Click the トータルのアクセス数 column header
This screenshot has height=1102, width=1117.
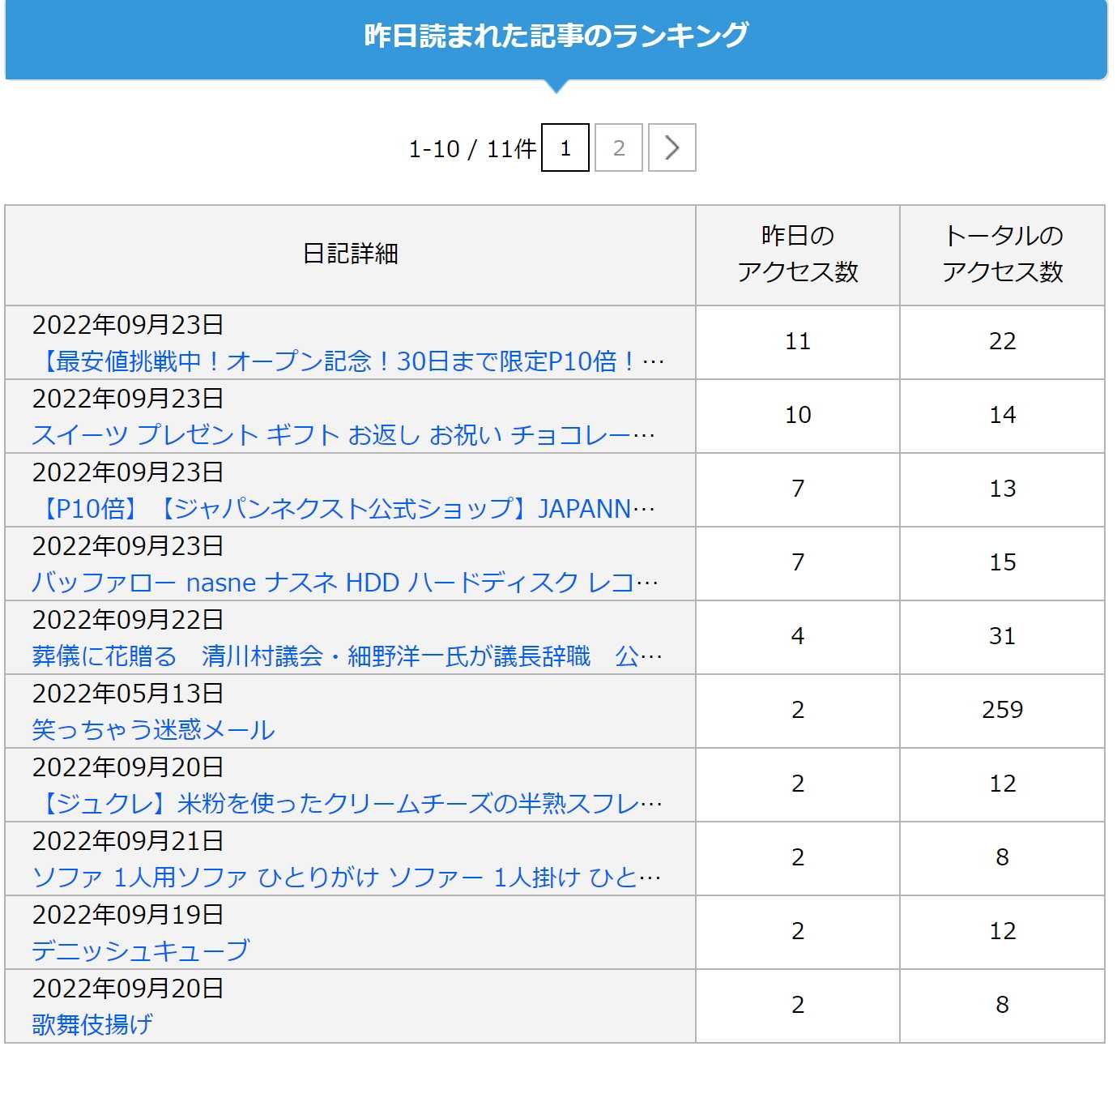(x=1002, y=254)
